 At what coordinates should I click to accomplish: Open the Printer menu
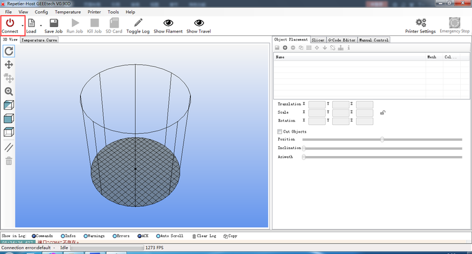coord(94,12)
